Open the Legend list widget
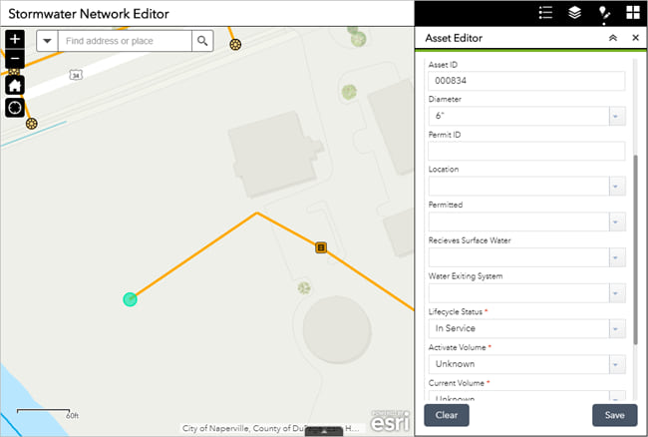 tap(545, 13)
